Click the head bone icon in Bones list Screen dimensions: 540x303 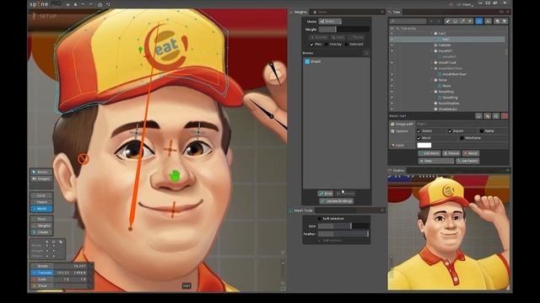point(307,61)
